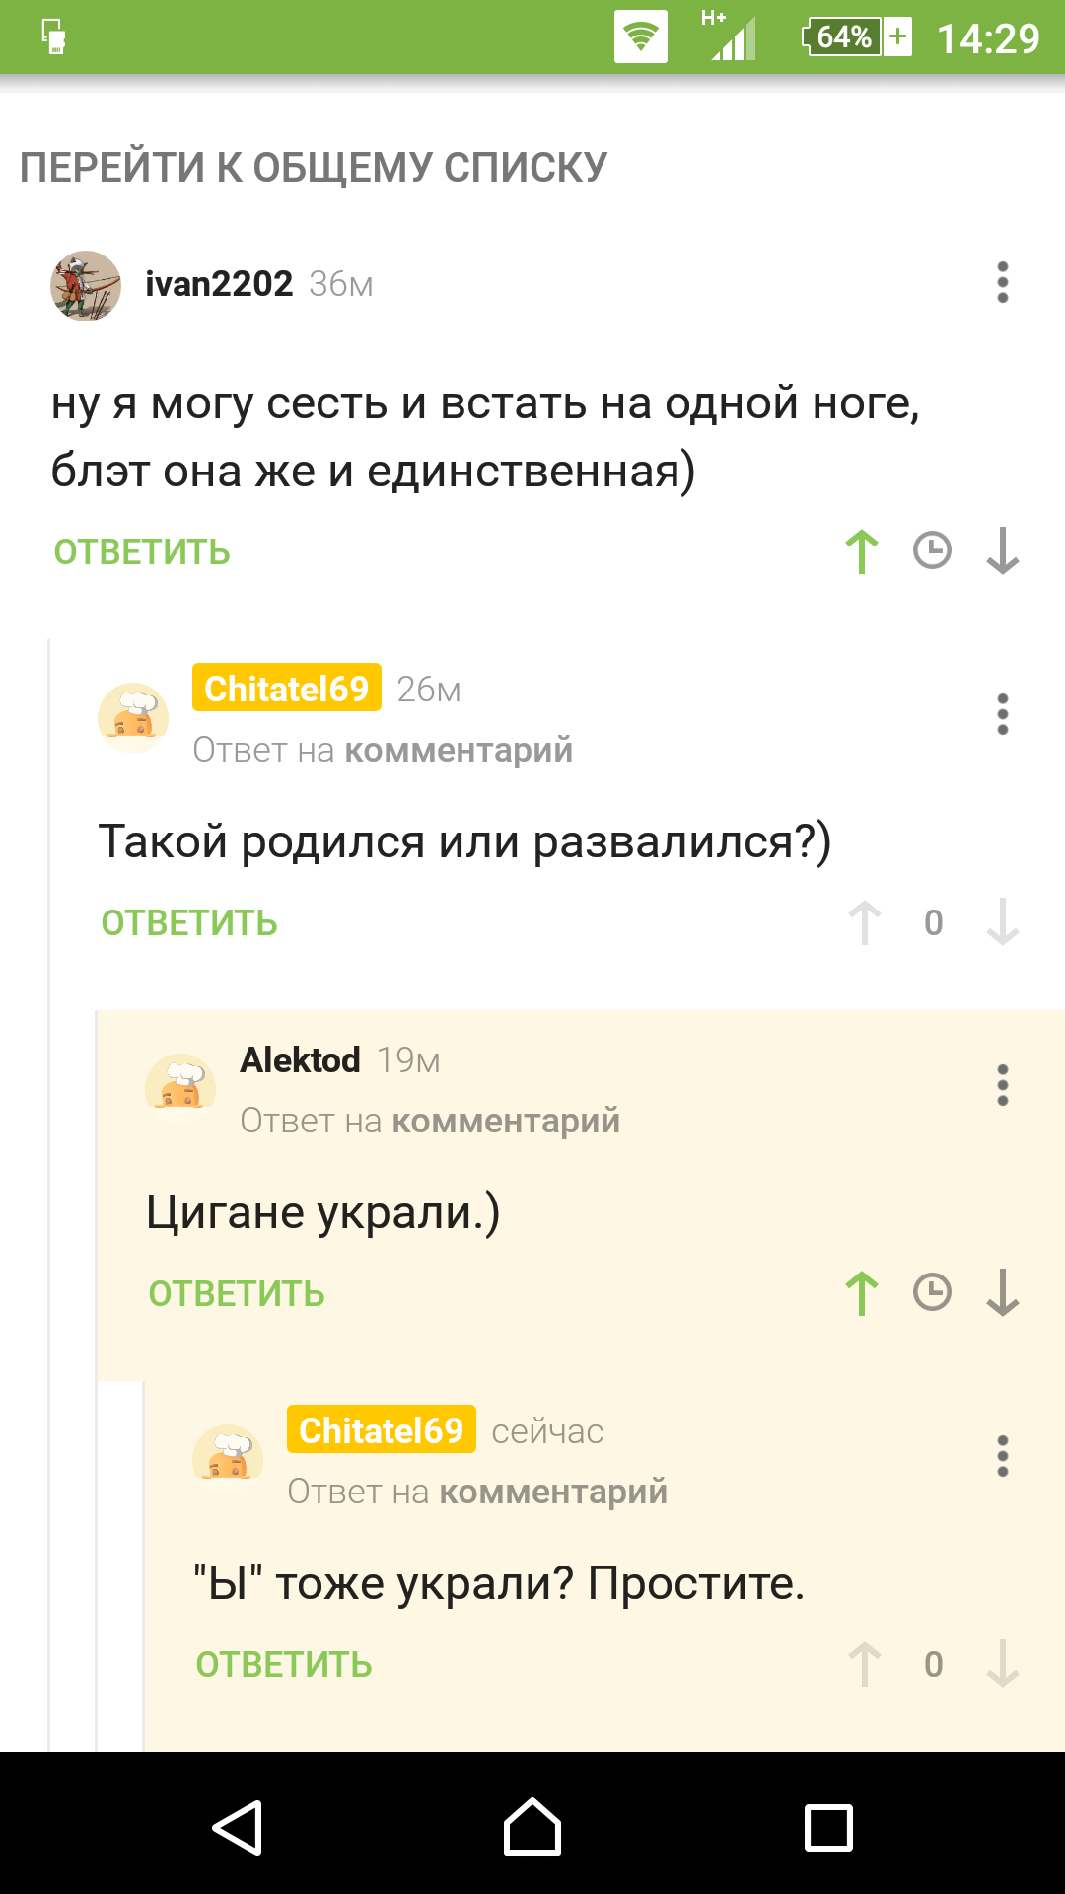Viewport: 1065px width, 1894px height.
Task: Open parent comment link under Alektod
Action: 506,1122
